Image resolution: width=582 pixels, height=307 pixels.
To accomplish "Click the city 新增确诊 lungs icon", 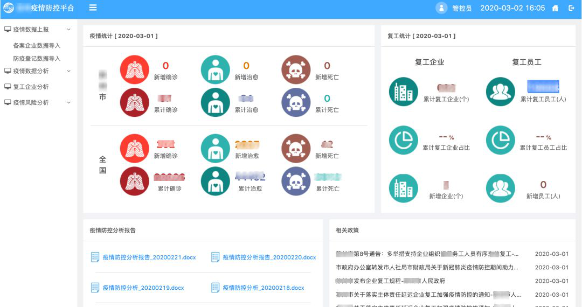I will coord(134,69).
